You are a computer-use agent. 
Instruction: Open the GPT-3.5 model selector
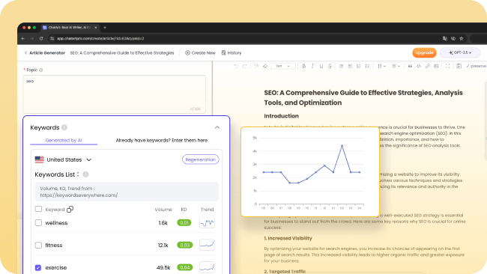[x=460, y=52]
